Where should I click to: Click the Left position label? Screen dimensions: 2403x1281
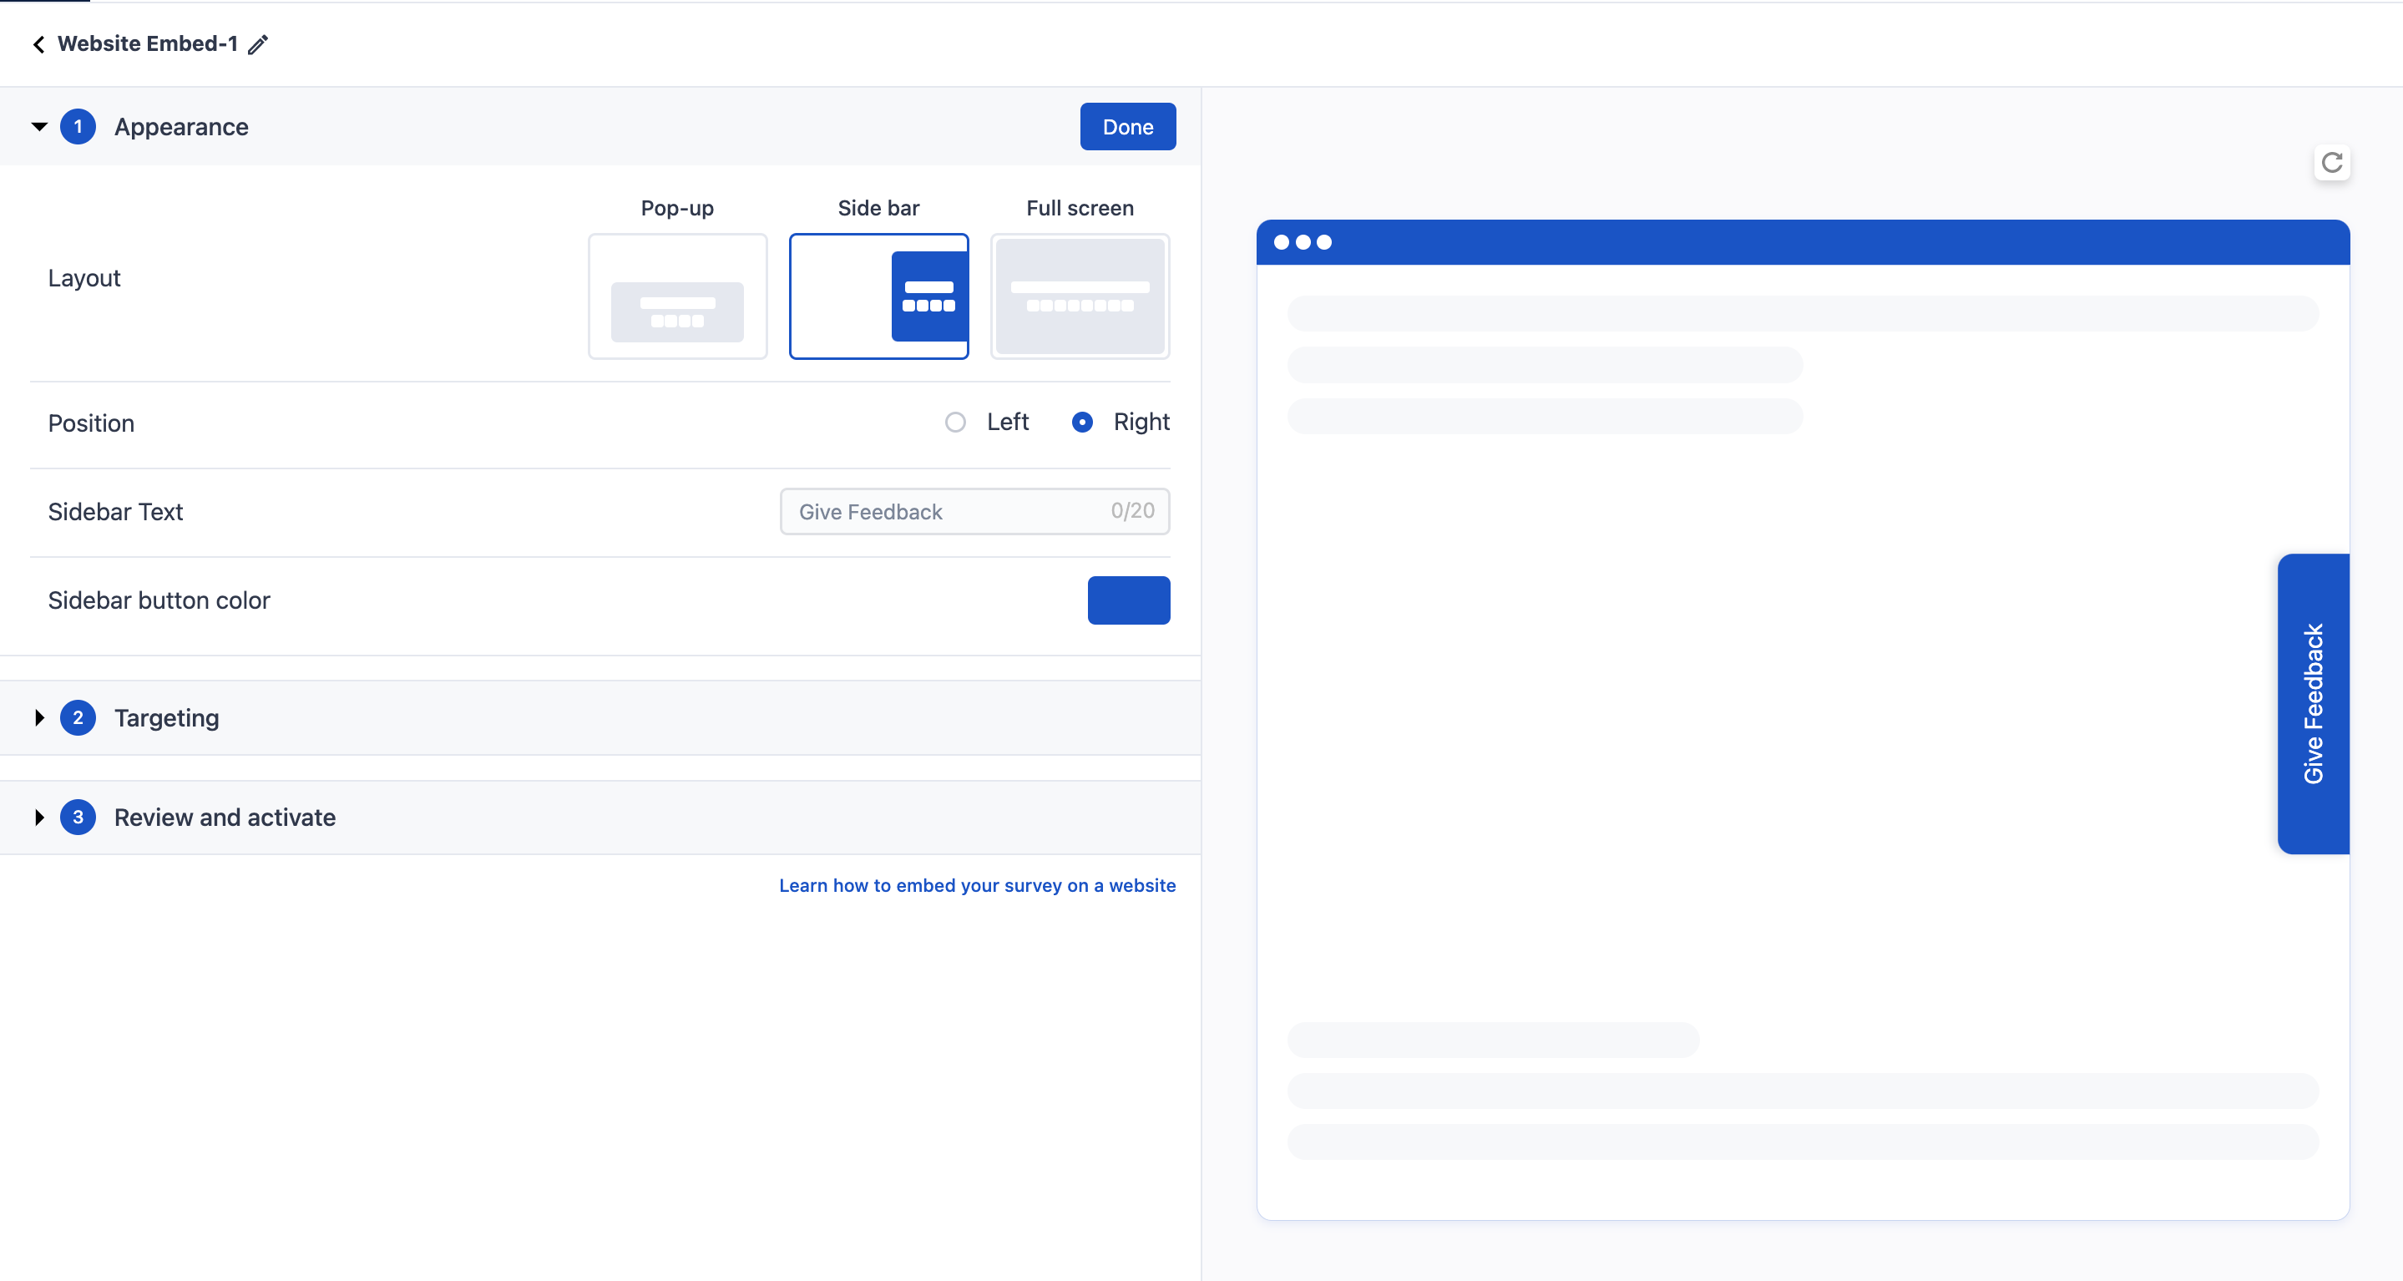coord(1008,422)
